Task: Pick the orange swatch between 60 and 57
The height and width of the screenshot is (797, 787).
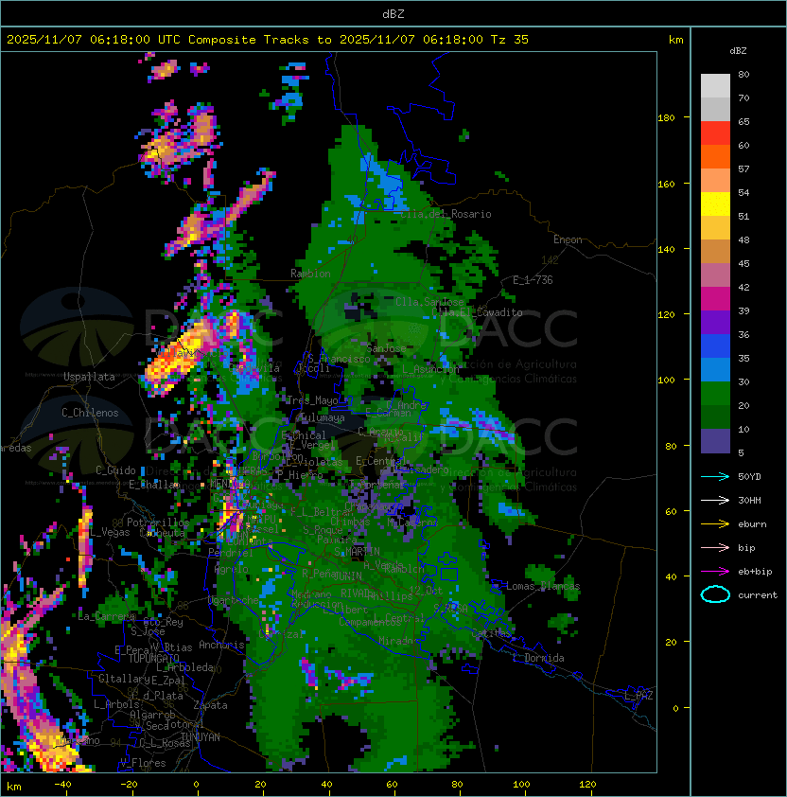Action: pos(715,156)
